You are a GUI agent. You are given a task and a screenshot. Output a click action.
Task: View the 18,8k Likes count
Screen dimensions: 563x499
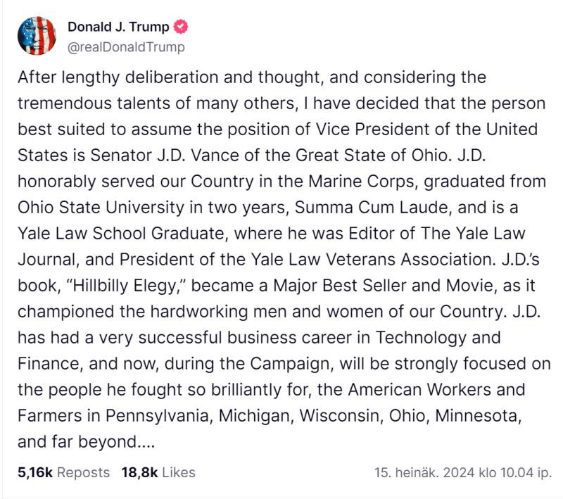pos(158,472)
